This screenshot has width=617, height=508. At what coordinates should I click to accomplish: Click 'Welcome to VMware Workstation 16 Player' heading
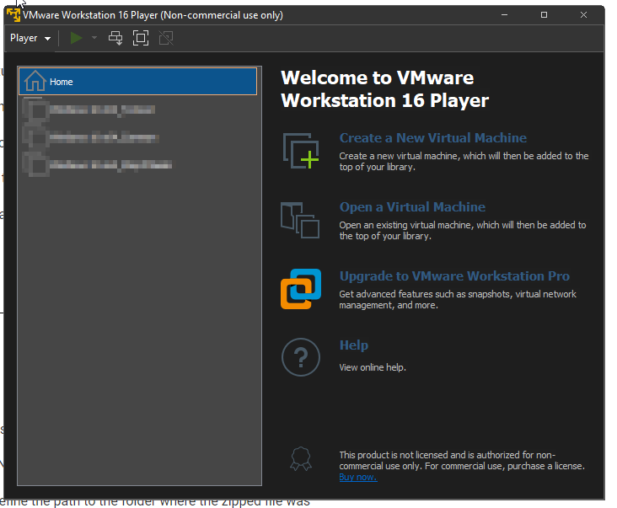385,88
